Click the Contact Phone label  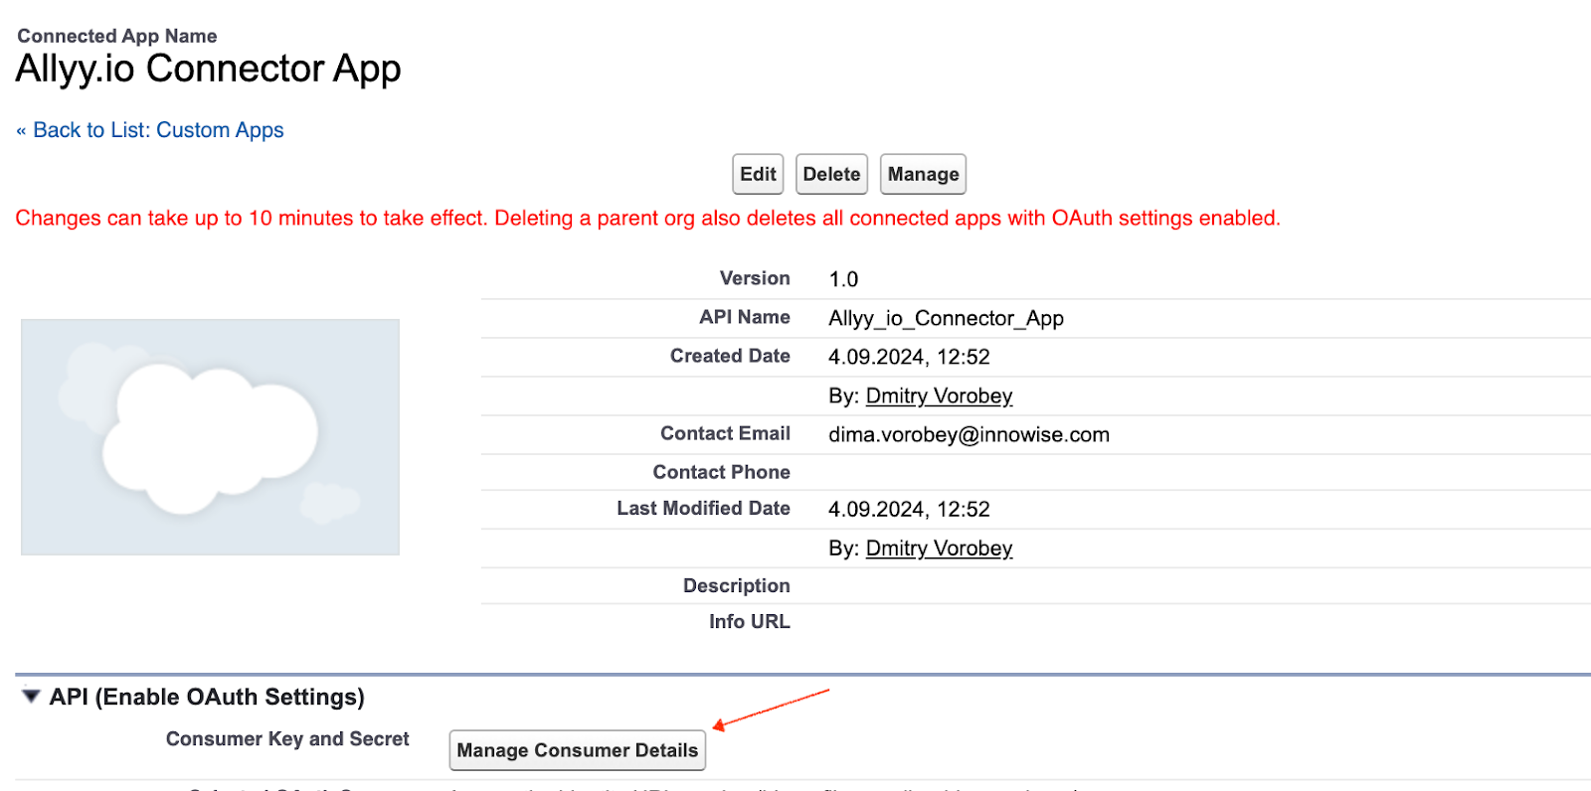tap(721, 472)
